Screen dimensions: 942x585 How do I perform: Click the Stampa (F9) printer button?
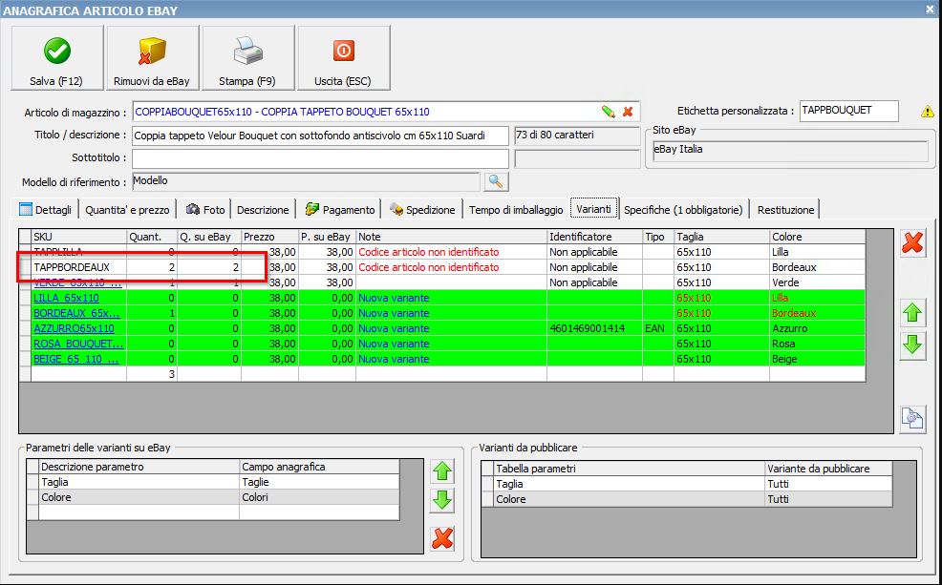(247, 57)
